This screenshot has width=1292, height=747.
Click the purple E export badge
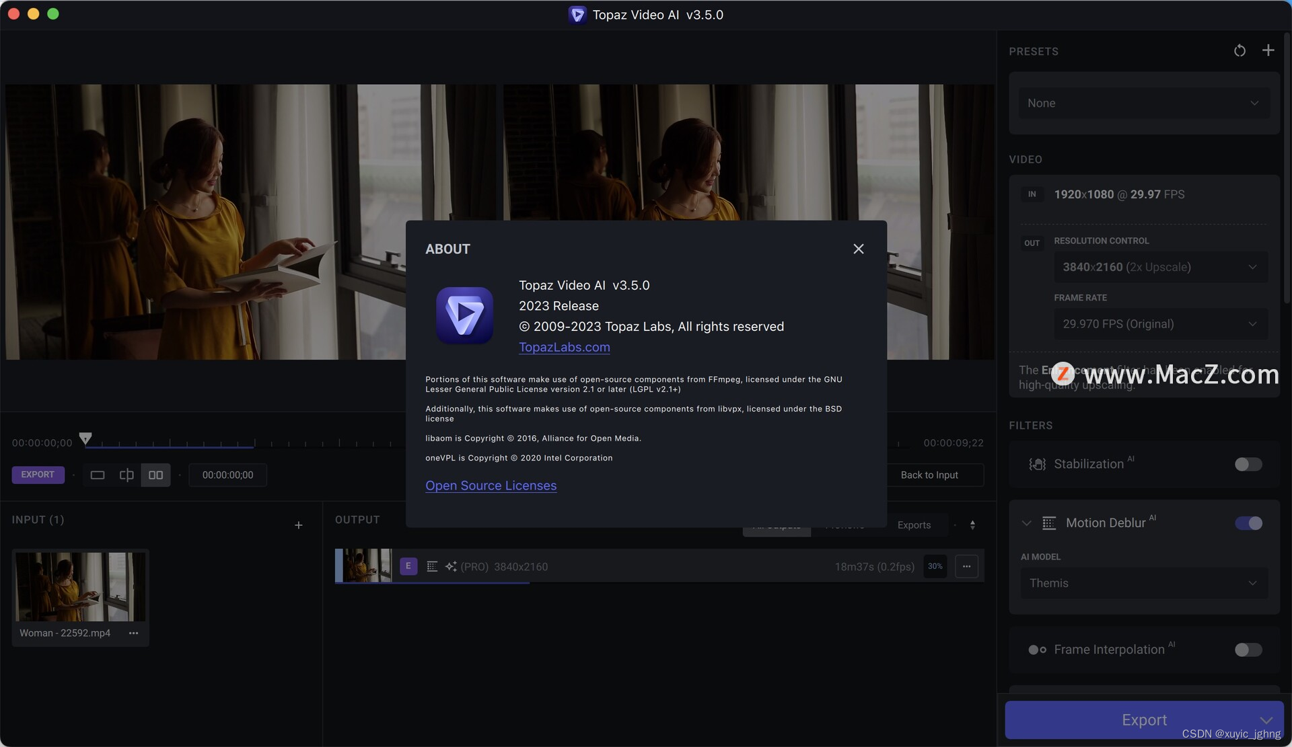click(x=408, y=566)
